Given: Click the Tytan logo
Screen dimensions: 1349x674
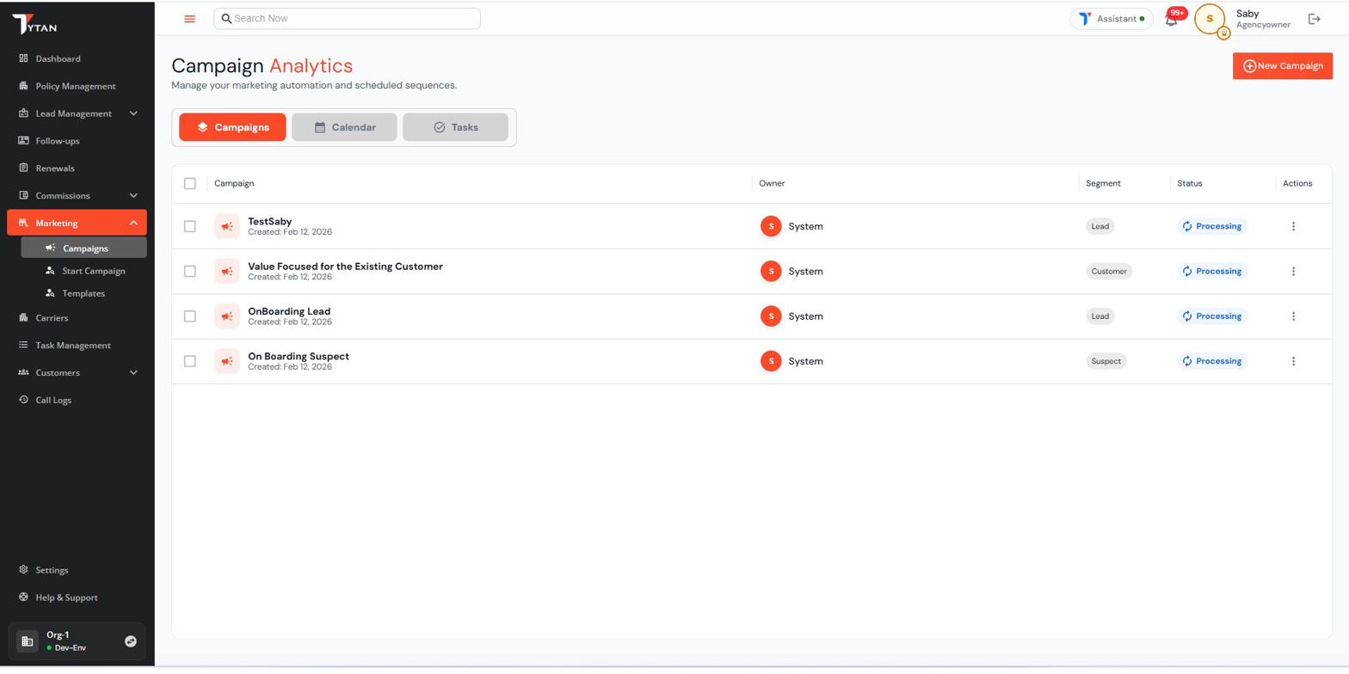Looking at the screenshot, I should (x=35, y=24).
